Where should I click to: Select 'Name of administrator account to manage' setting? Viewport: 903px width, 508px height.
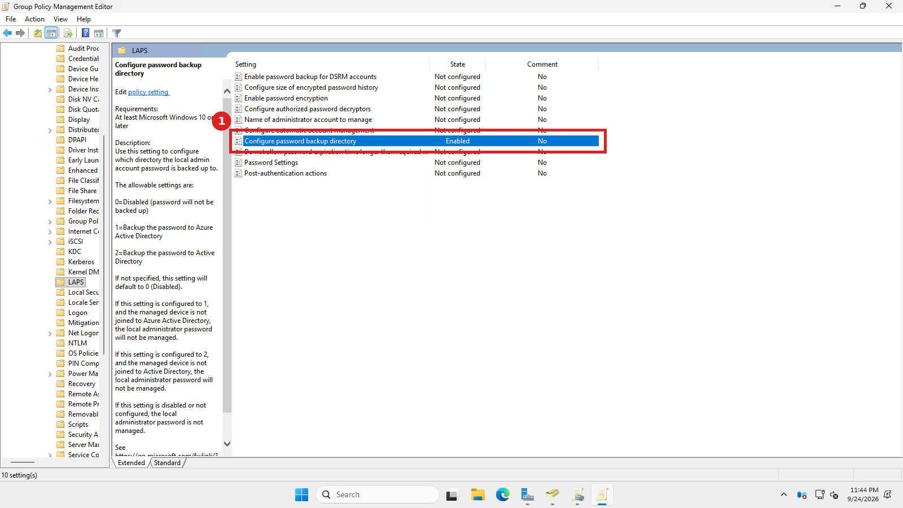(x=308, y=120)
